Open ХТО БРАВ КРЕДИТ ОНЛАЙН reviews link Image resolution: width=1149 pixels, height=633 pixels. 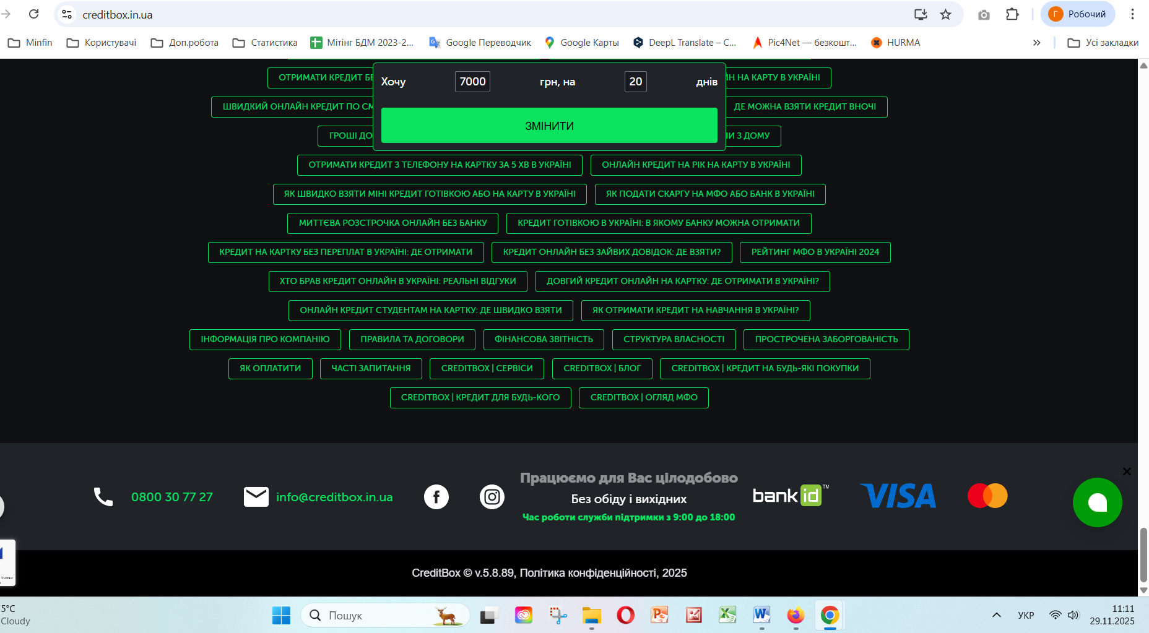(397, 282)
